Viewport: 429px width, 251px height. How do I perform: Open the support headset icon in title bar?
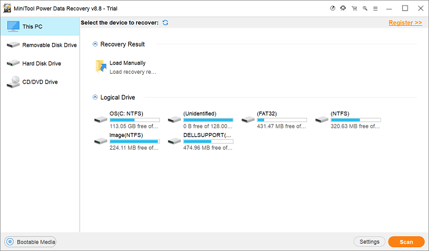[343, 8]
